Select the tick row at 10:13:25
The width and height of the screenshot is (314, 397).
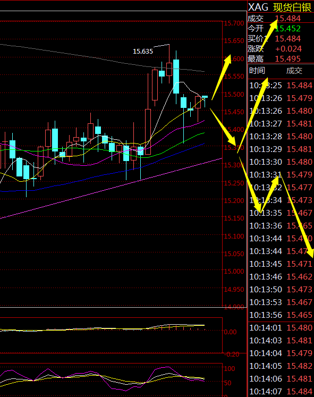coord(281,86)
